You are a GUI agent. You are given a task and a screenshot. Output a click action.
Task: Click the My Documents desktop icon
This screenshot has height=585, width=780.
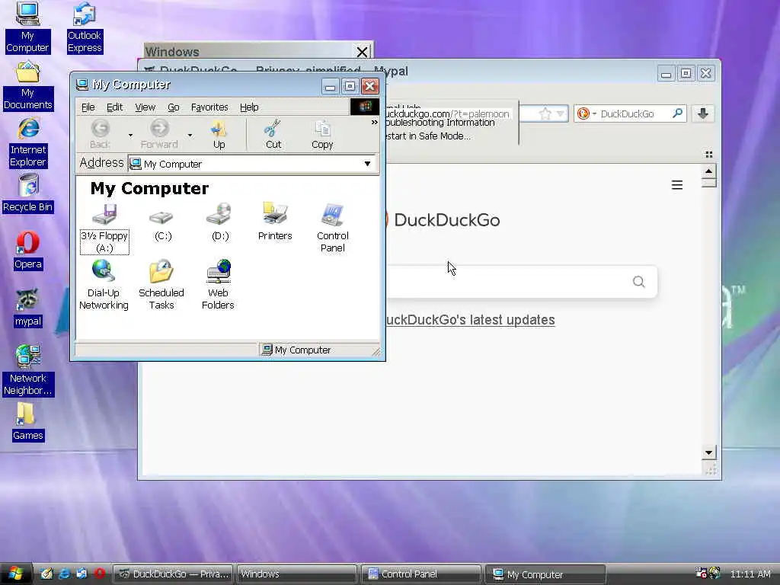pyautogui.click(x=28, y=86)
